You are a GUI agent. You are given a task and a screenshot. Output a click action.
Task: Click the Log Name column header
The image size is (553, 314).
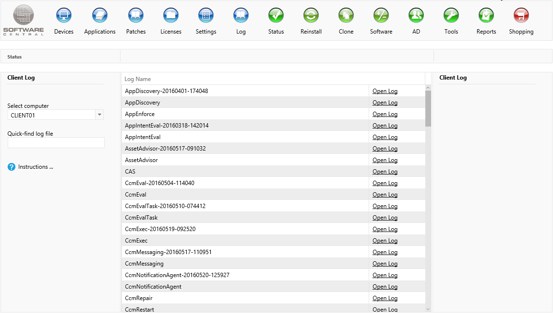tap(138, 79)
